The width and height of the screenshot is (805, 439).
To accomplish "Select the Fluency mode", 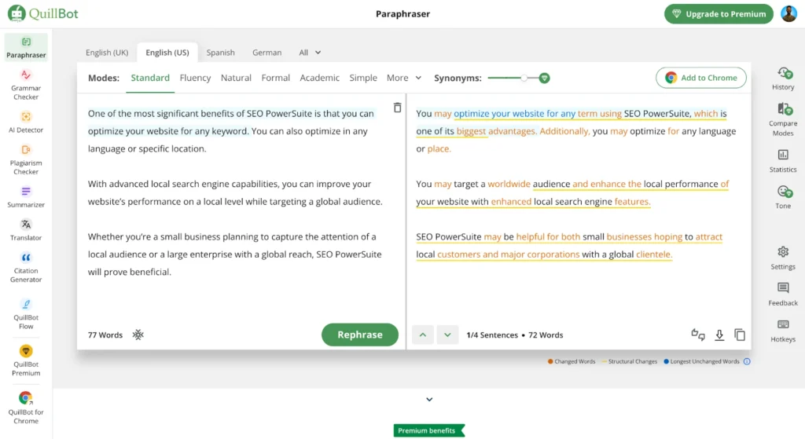I will tap(195, 78).
